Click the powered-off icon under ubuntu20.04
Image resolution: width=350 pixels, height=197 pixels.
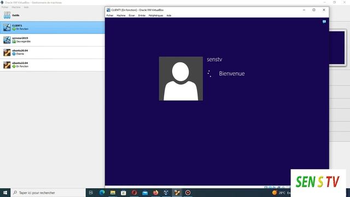click(14, 54)
